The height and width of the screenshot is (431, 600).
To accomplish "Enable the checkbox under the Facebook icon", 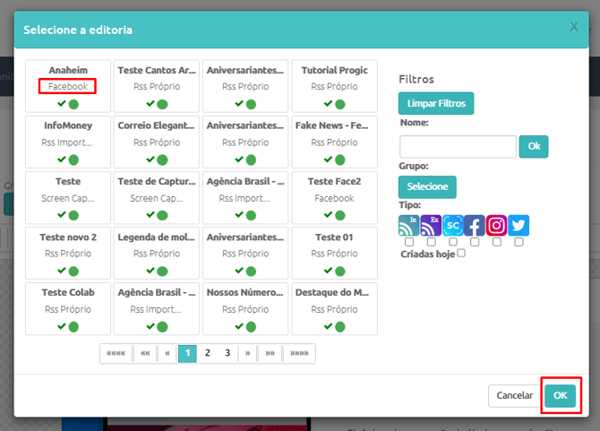I will pos(475,242).
